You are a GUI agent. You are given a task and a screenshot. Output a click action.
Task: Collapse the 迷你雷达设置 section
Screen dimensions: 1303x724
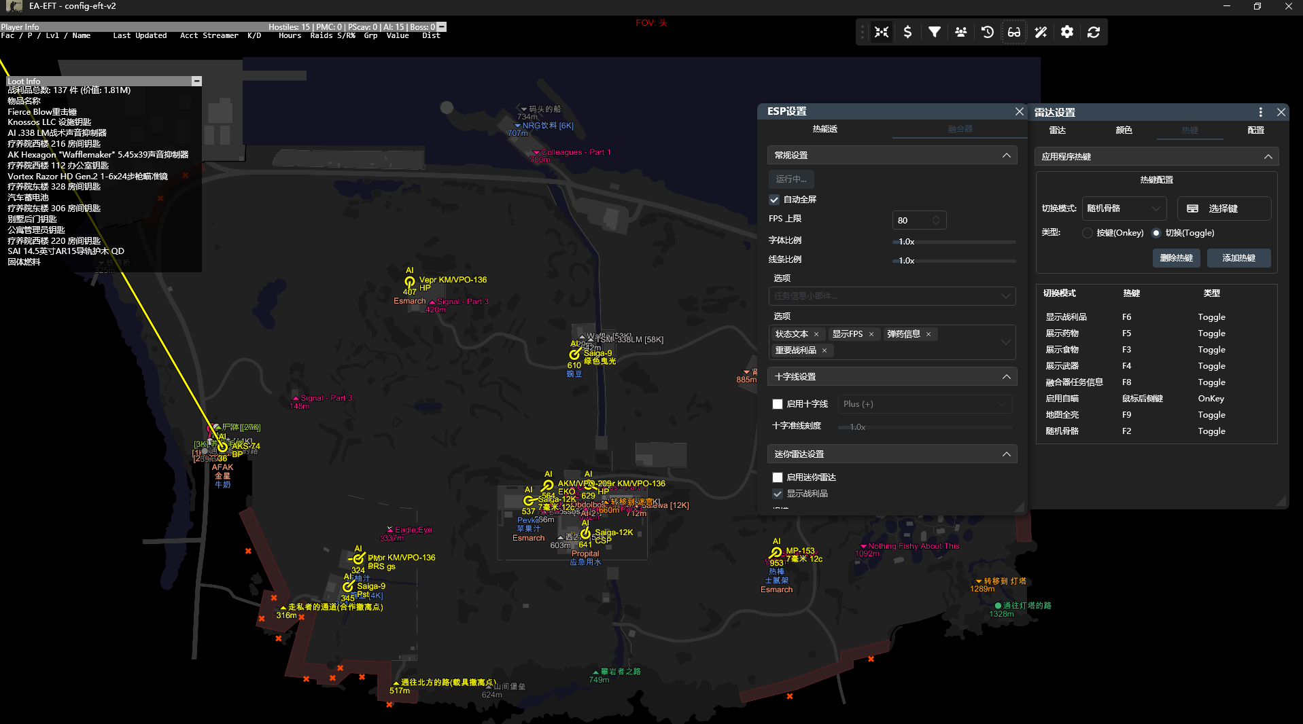pyautogui.click(x=1006, y=454)
